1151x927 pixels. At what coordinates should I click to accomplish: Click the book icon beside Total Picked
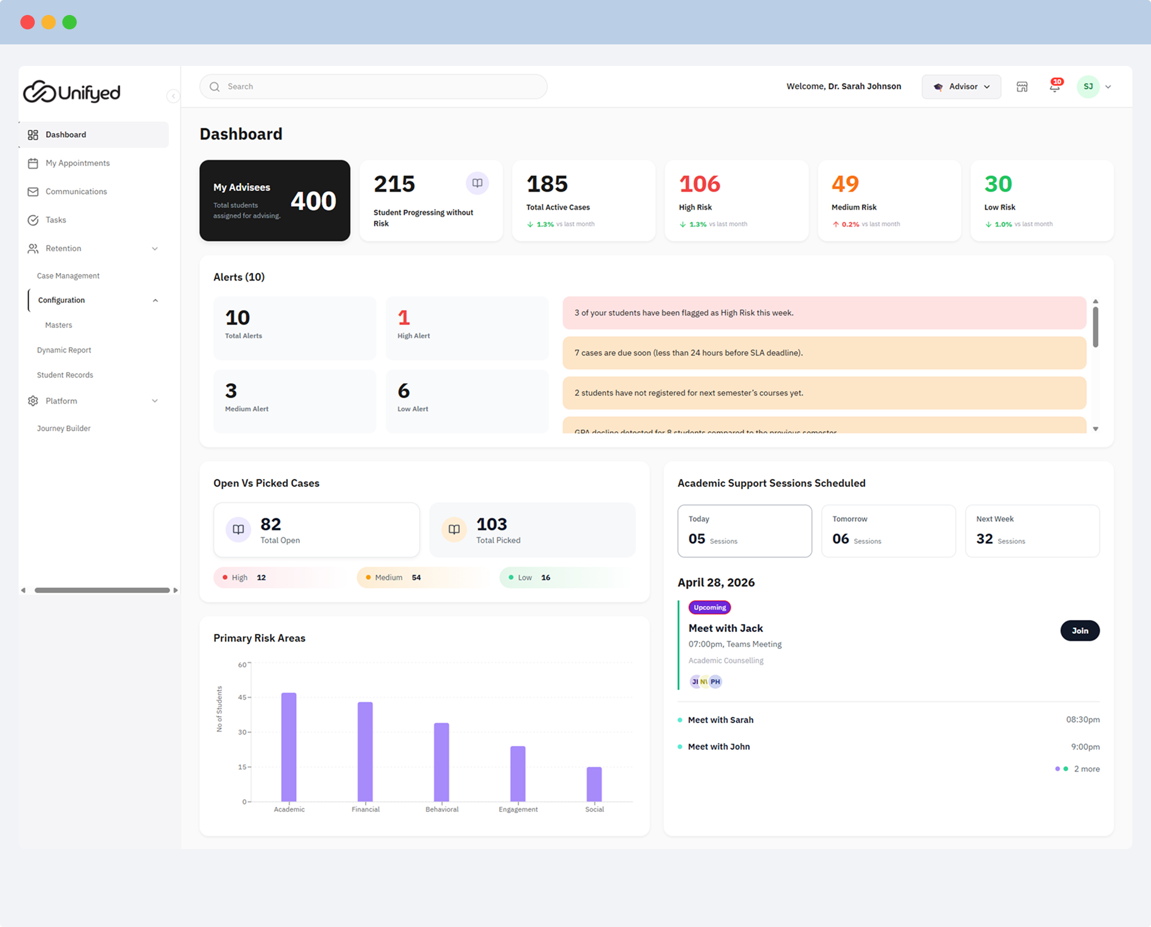(454, 529)
